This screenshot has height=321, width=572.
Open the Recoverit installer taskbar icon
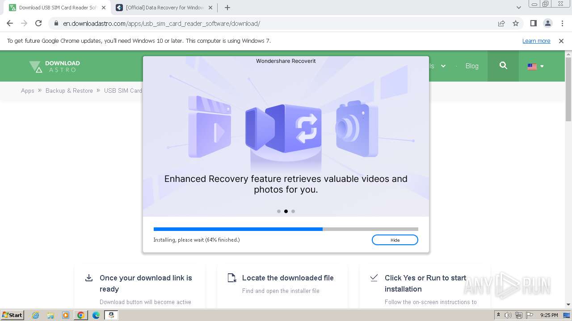[x=111, y=315]
